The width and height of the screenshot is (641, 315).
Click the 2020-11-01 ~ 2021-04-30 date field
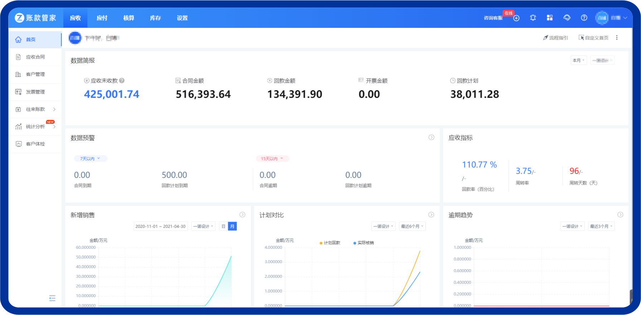pyautogui.click(x=160, y=226)
